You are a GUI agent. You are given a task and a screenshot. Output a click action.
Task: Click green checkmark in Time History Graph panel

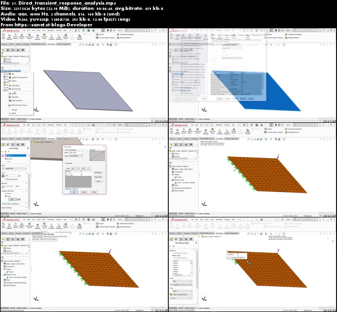click(170, 246)
